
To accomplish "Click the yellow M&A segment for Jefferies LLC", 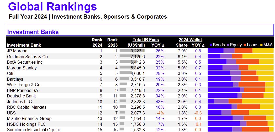I will tap(258, 101).
